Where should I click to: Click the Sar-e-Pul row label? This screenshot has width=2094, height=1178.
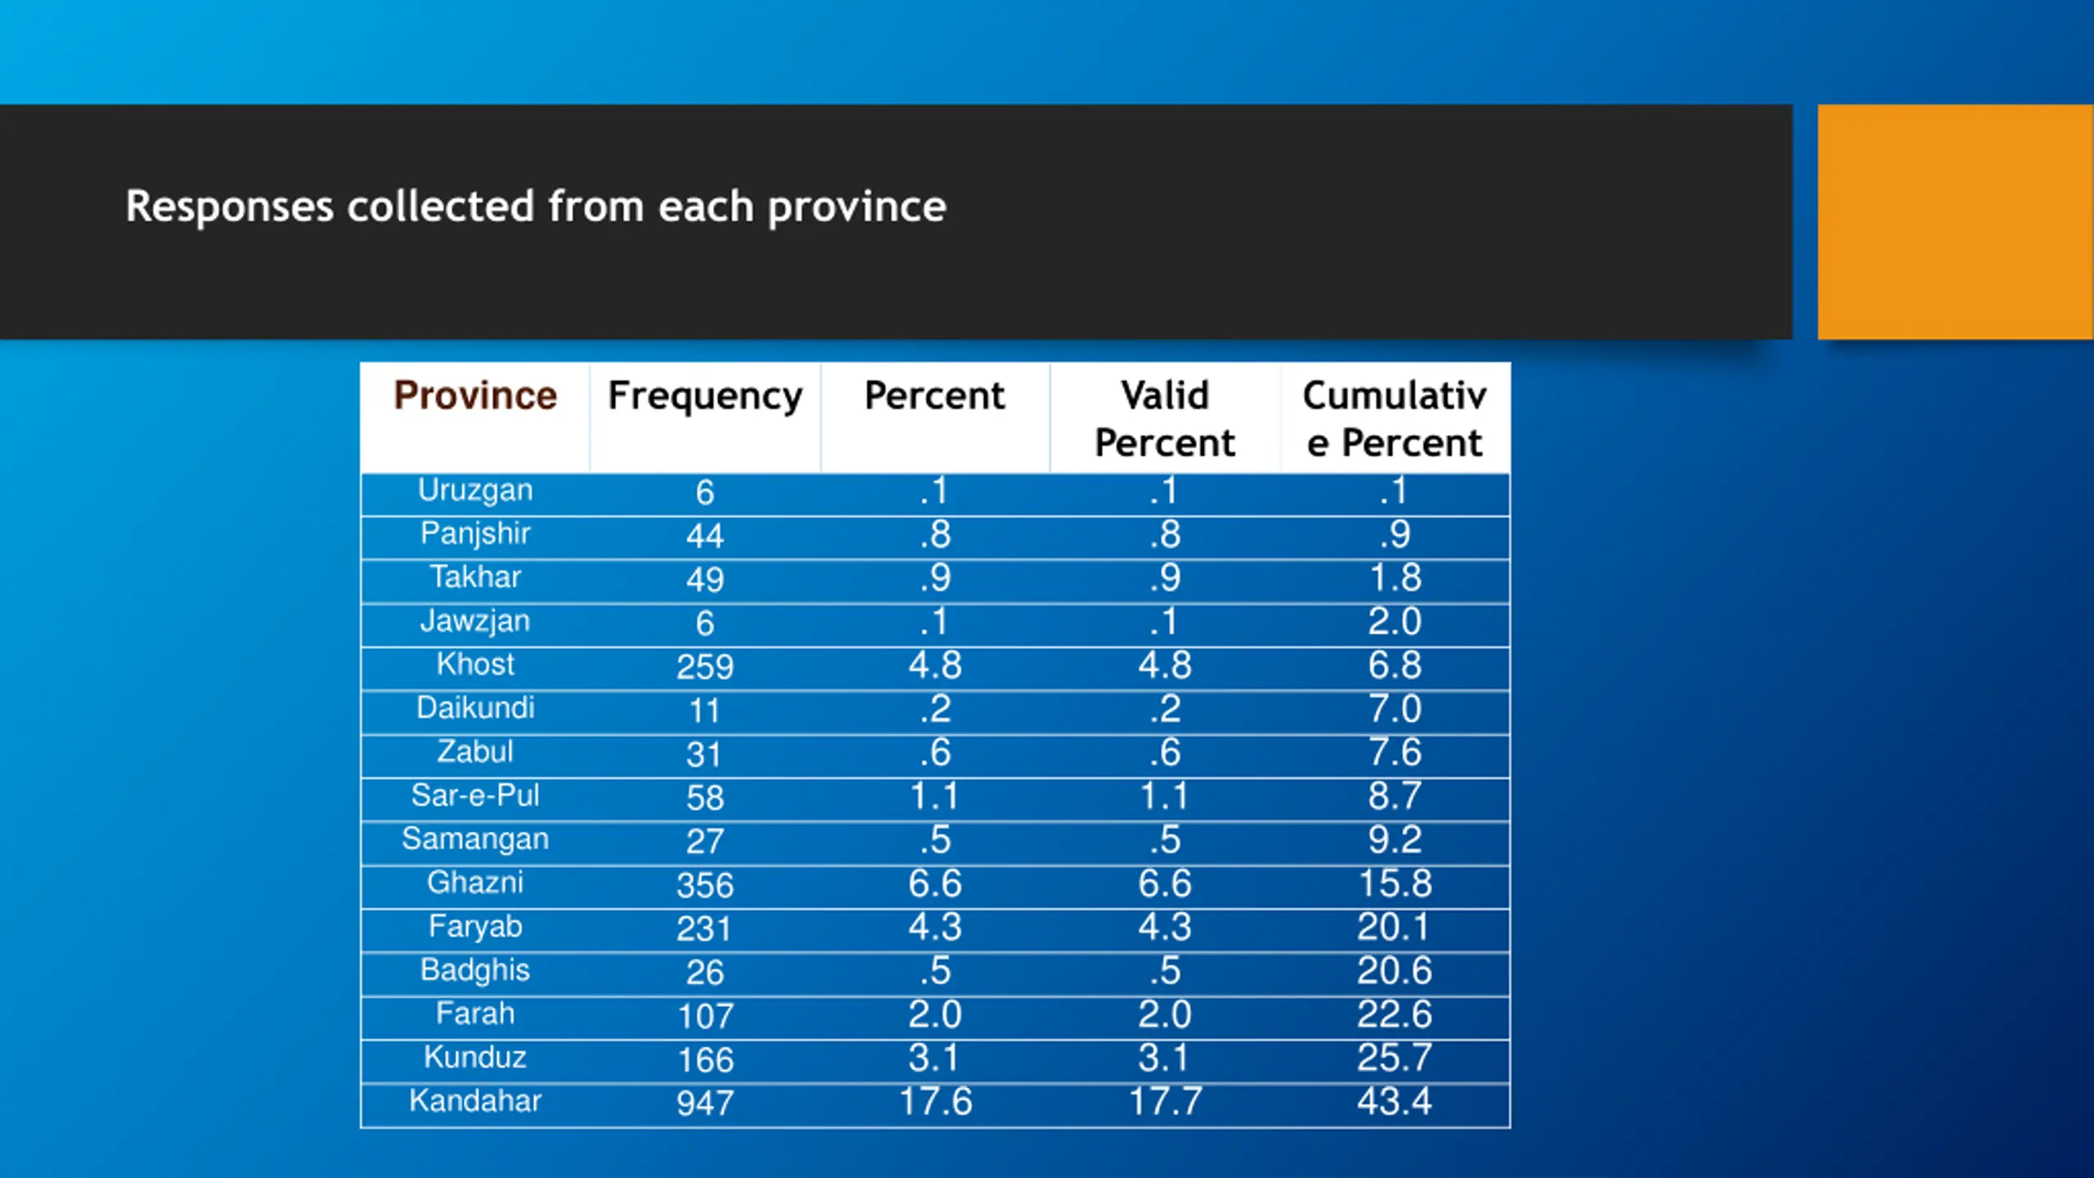click(x=475, y=796)
